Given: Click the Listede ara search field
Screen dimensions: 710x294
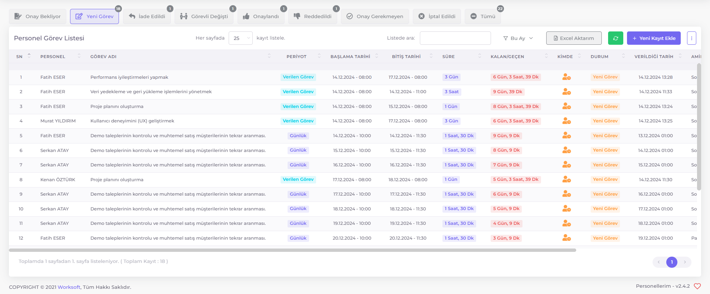Looking at the screenshot, I should tap(455, 38).
